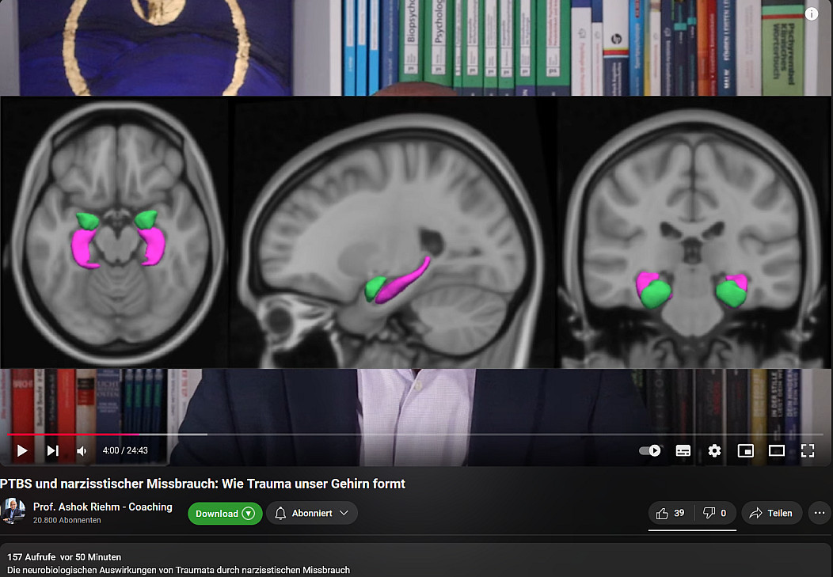Dislike the video with thumbs down
This screenshot has width=833, height=577.
pos(714,513)
